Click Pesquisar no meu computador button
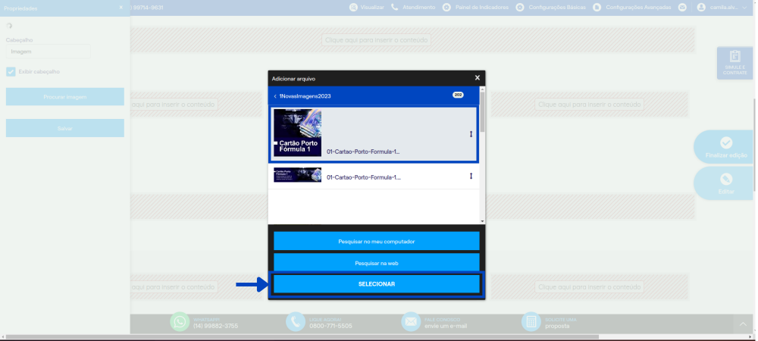 (377, 241)
